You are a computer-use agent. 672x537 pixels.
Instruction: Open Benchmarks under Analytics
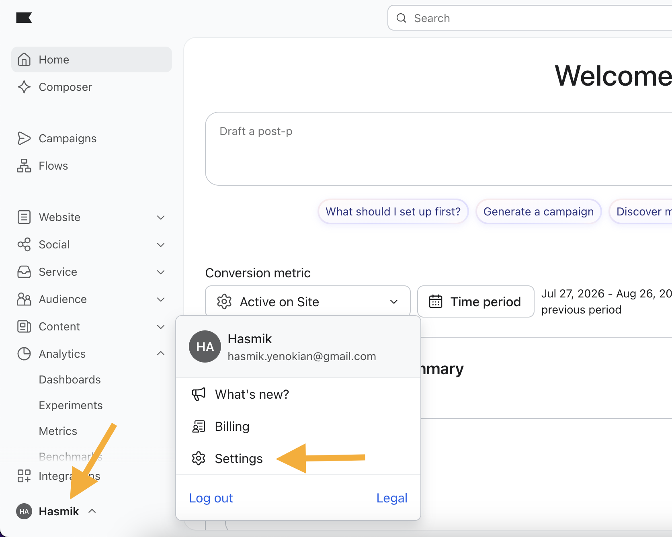[71, 457]
